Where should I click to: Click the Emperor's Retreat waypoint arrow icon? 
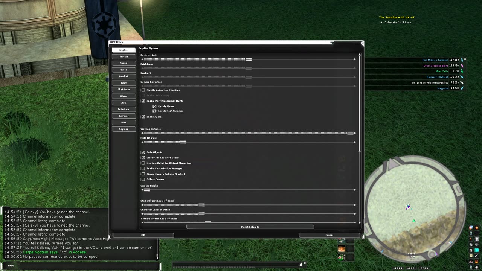click(462, 77)
